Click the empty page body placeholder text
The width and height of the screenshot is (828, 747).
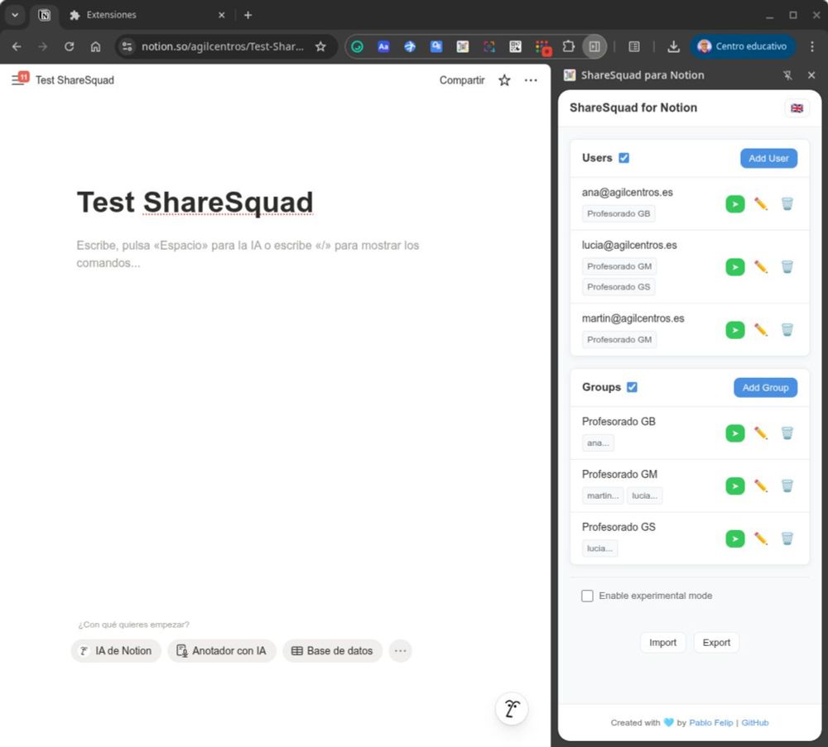(x=247, y=254)
